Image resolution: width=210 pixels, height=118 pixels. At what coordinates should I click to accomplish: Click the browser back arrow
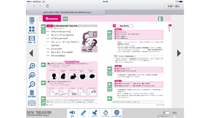[x=34, y=6]
